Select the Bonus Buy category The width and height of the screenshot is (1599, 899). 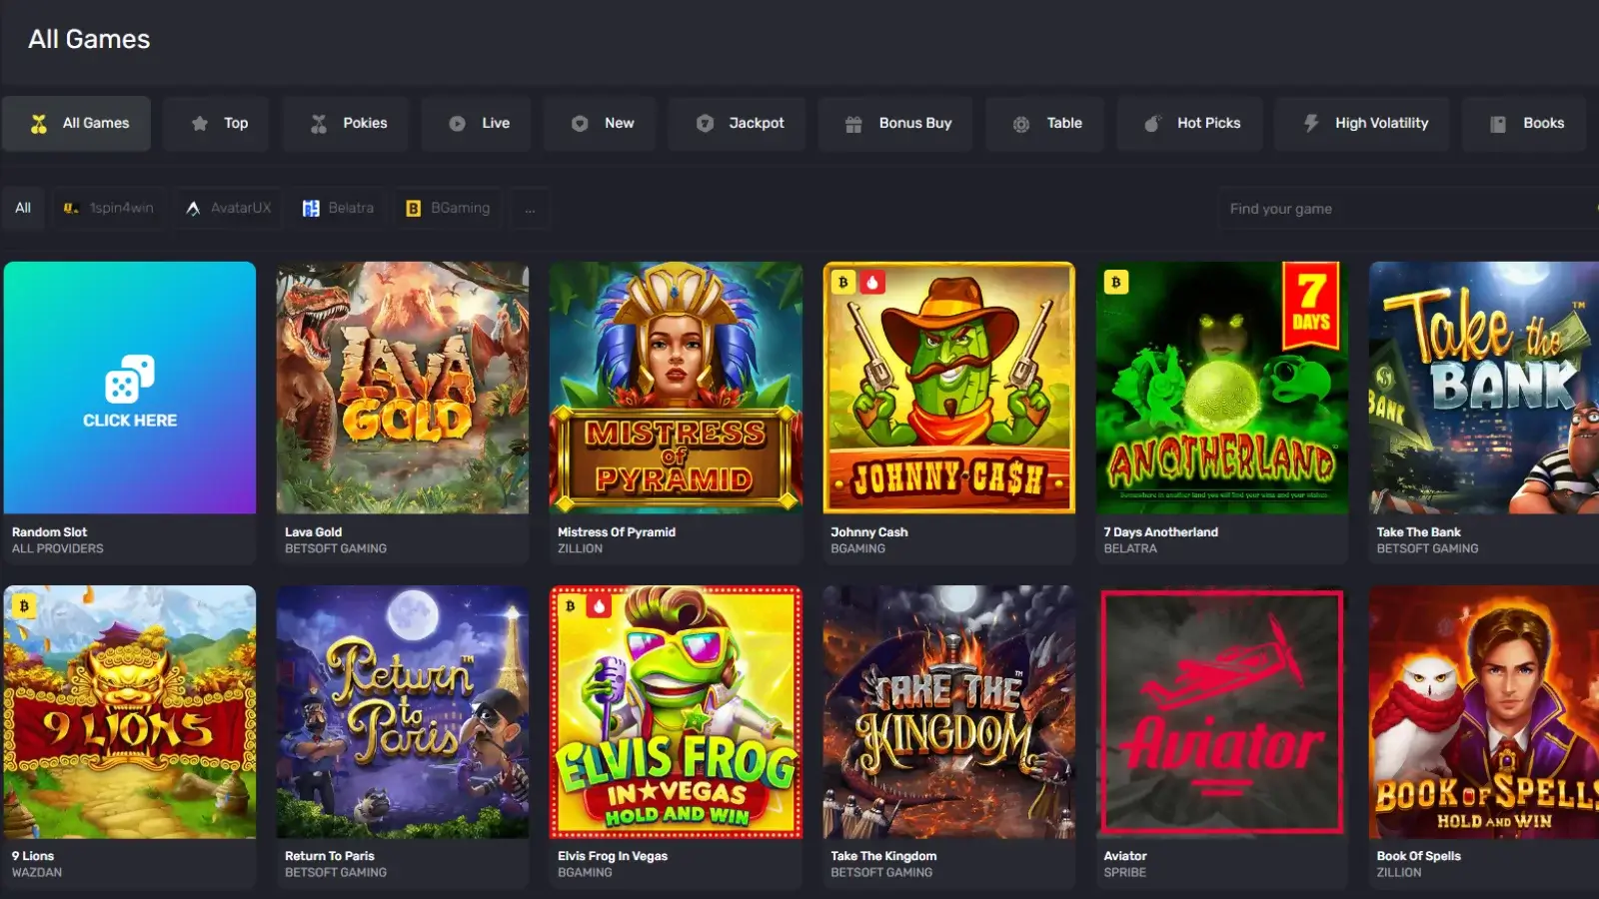pos(895,124)
